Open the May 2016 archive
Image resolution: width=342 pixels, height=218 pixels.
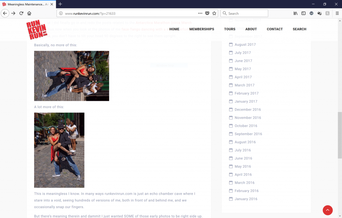[x=242, y=166]
